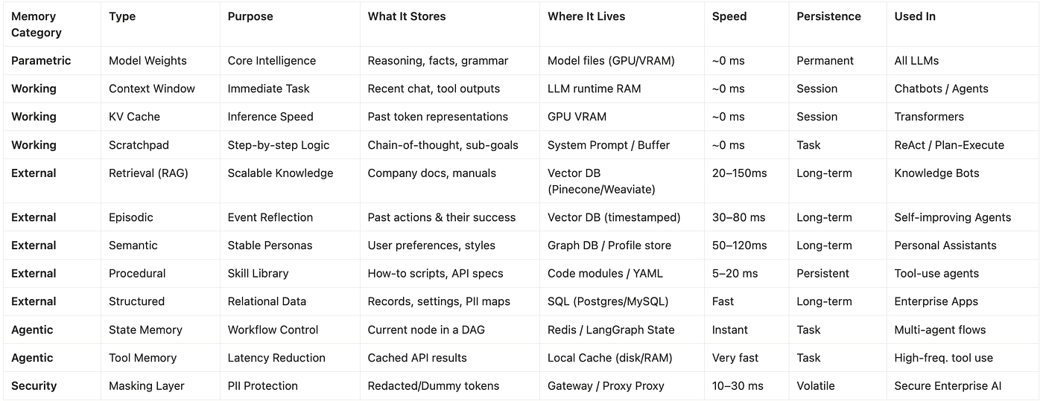This screenshot has width=1043, height=401.
Task: Click the Where It Lives header
Action: (586, 16)
